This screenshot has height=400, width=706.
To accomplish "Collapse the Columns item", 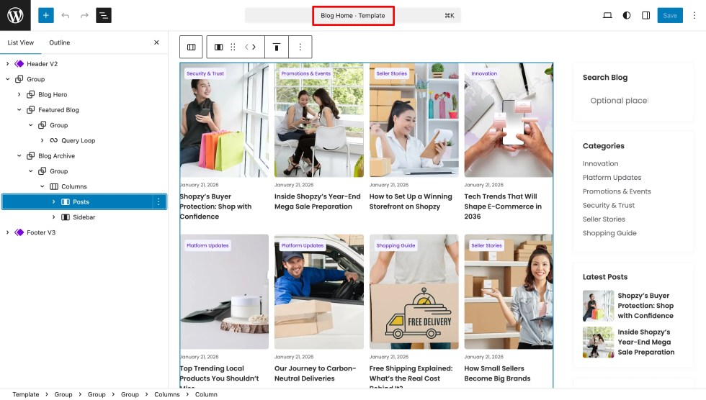I will pos(43,186).
